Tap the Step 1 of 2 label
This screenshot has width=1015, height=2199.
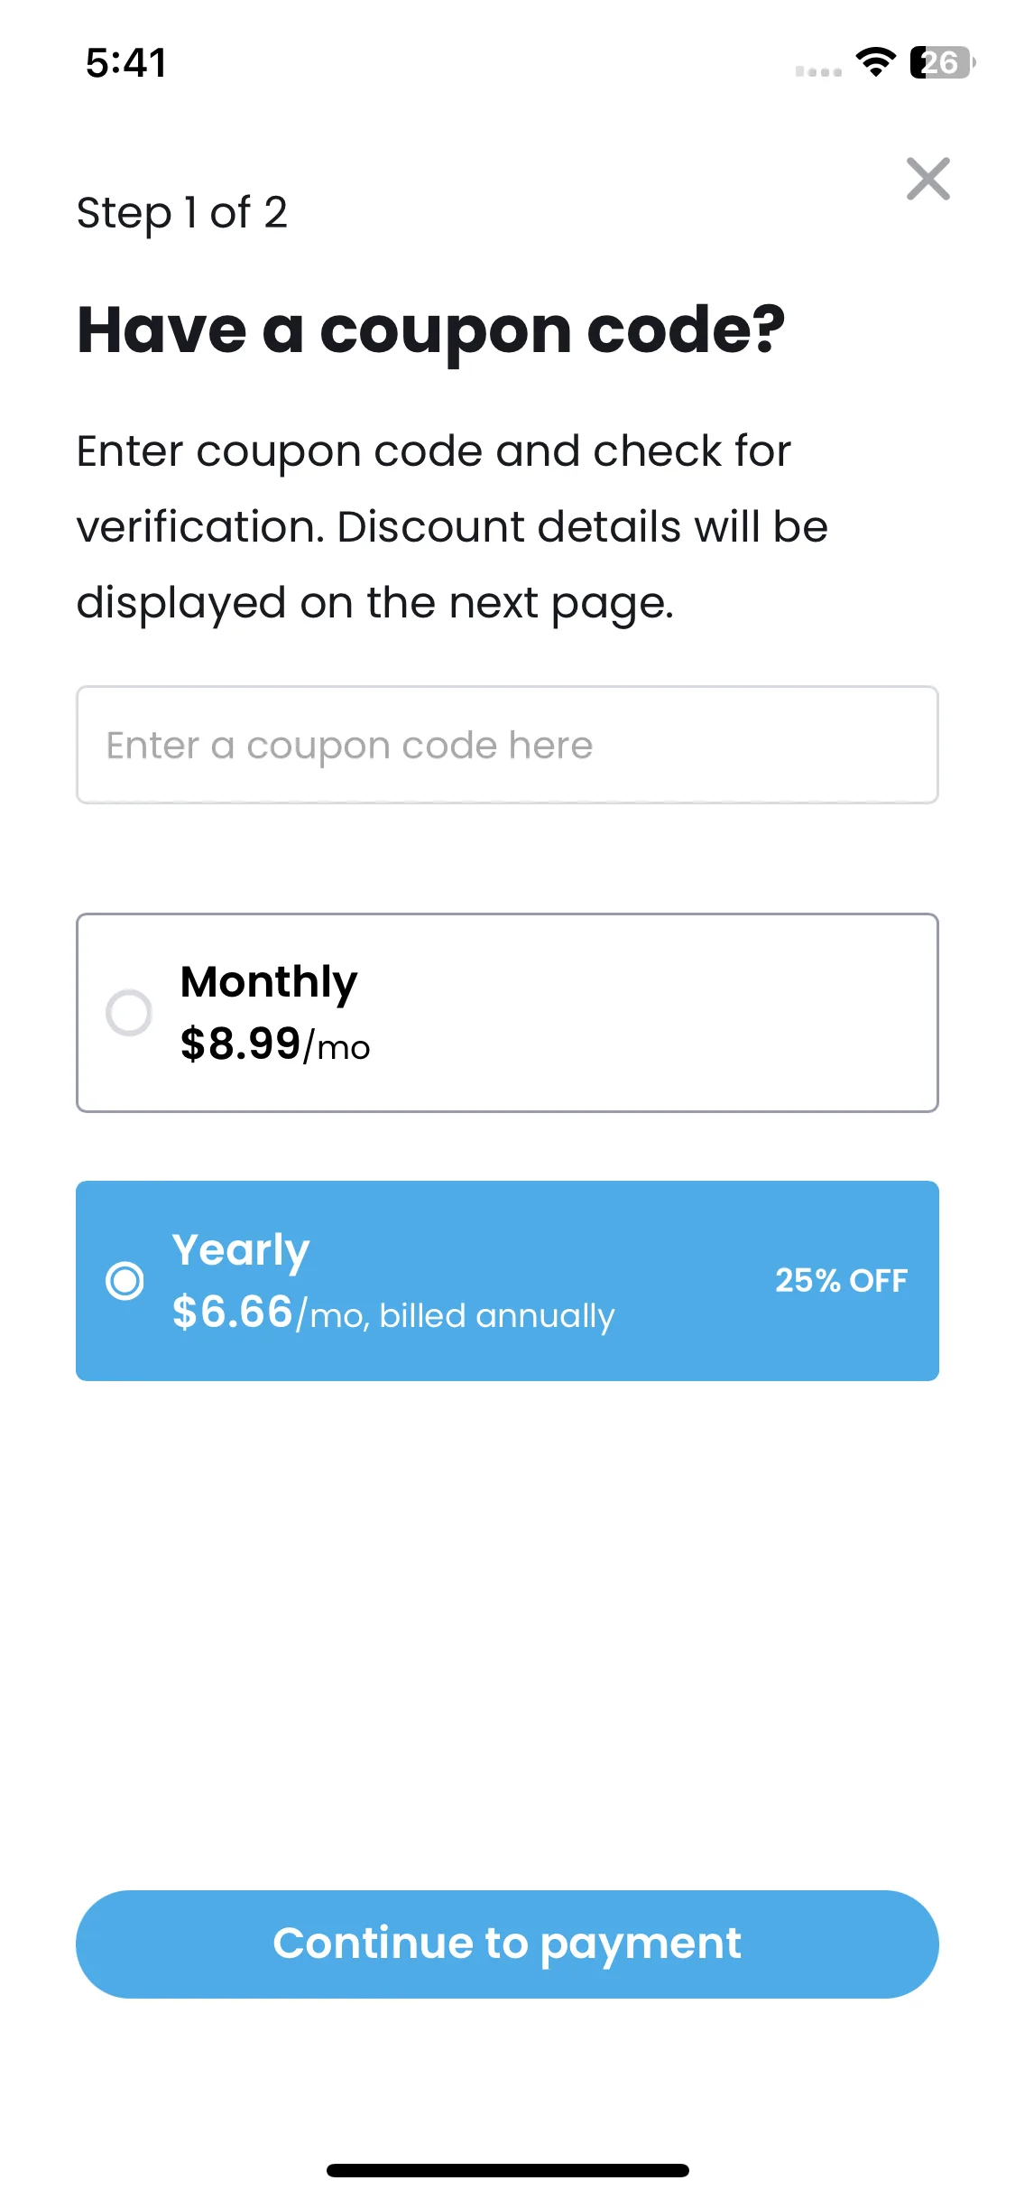(x=182, y=214)
